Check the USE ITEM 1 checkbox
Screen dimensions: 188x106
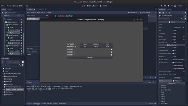tap(112, 49)
